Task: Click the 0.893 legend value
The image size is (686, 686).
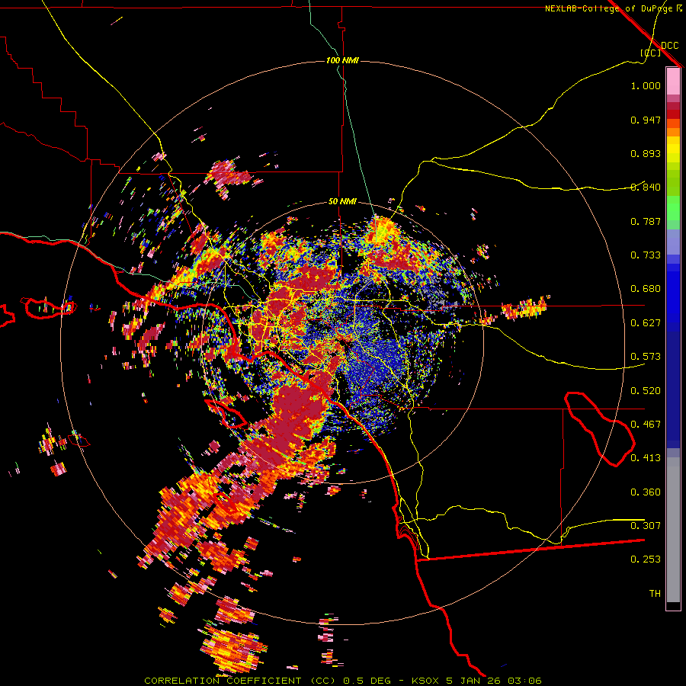Action: pos(646,153)
